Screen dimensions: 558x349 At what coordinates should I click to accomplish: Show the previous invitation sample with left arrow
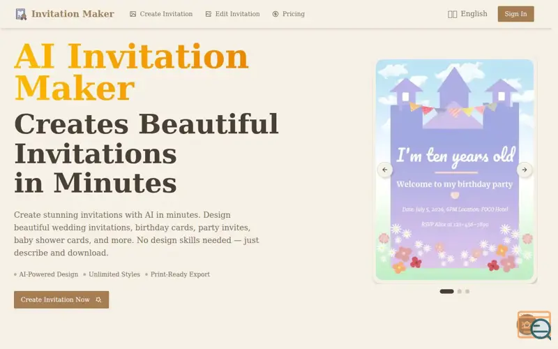pos(385,170)
